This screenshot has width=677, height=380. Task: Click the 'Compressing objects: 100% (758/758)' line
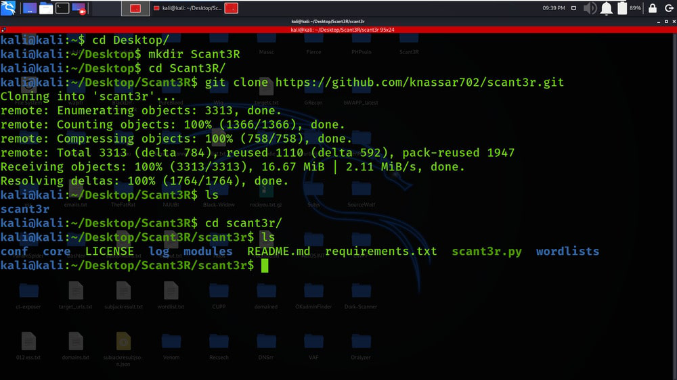176,139
